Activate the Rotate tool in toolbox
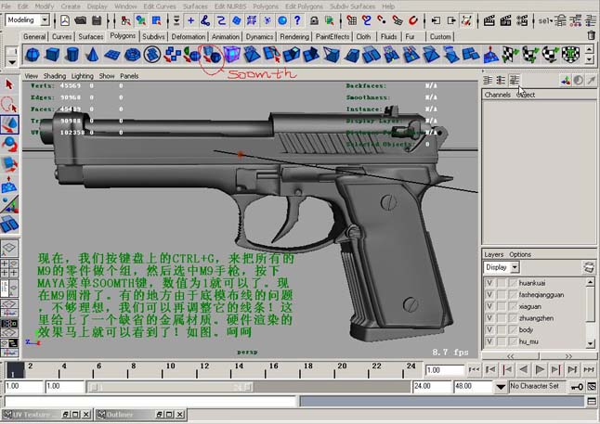Image resolution: width=600 pixels, height=424 pixels. coord(9,145)
